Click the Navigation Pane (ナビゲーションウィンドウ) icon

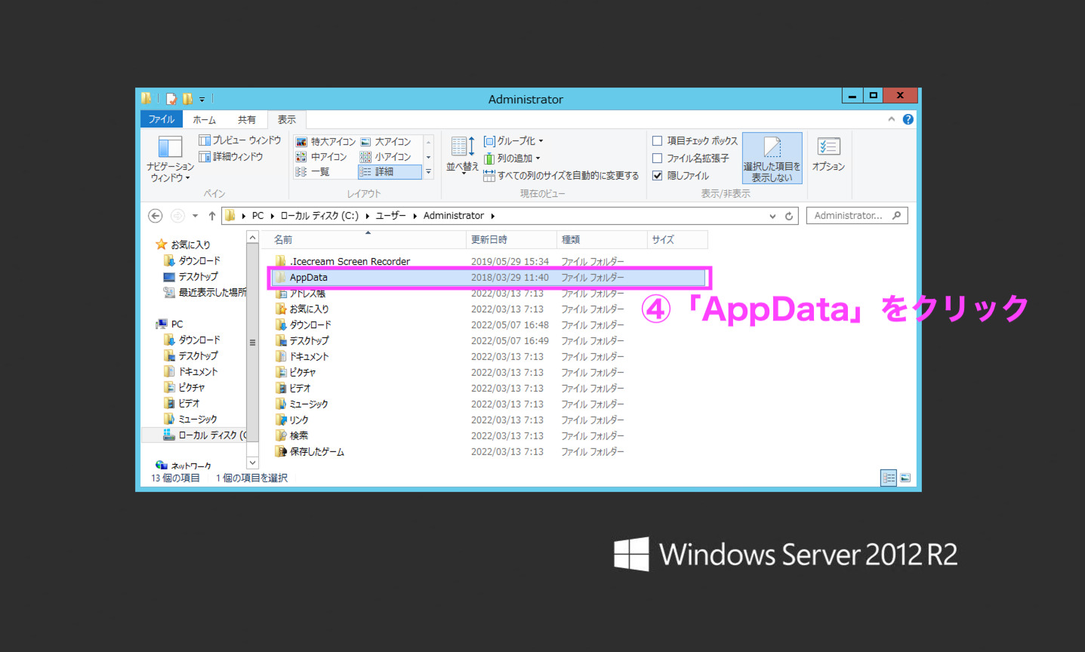click(170, 147)
